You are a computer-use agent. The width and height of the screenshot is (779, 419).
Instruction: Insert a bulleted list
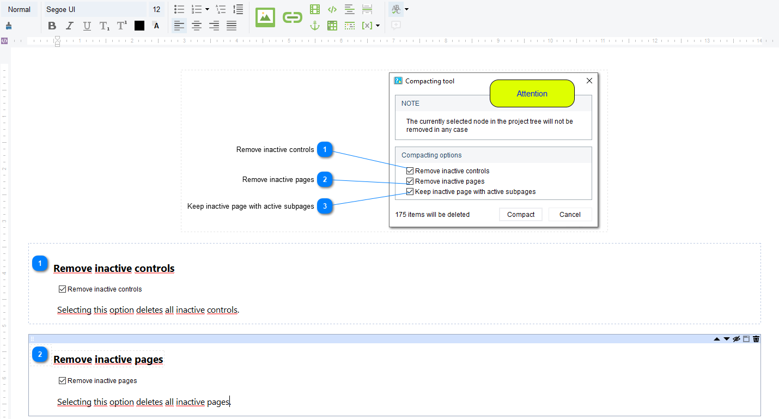(179, 9)
